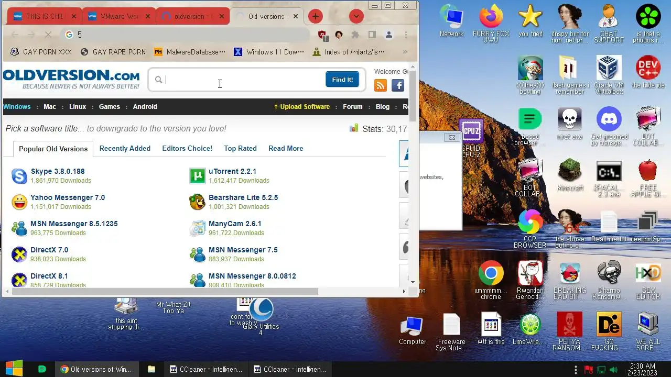
Task: Open the Glary Utilities 4 desktop icon
Action: click(x=261, y=316)
